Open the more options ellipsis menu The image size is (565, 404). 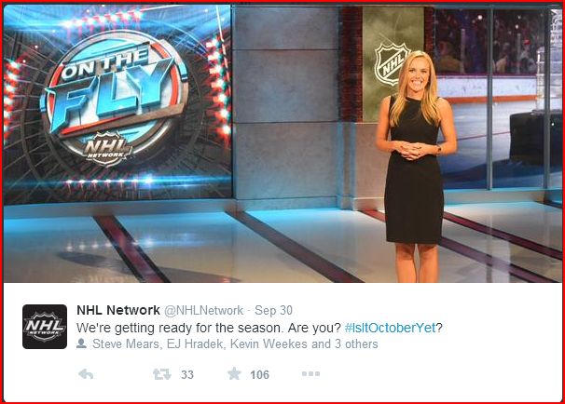pos(310,374)
